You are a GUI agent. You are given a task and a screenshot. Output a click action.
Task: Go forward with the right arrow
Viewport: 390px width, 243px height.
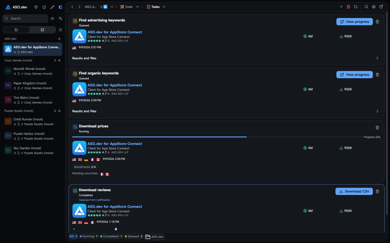(x=79, y=7)
